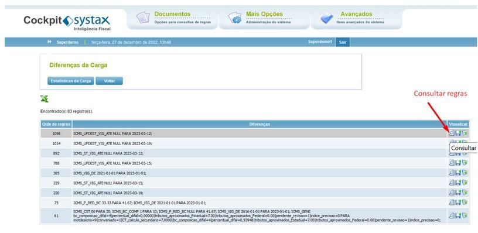
Task: Click Consultar icon in the 1098 row
Action: pos(452,133)
